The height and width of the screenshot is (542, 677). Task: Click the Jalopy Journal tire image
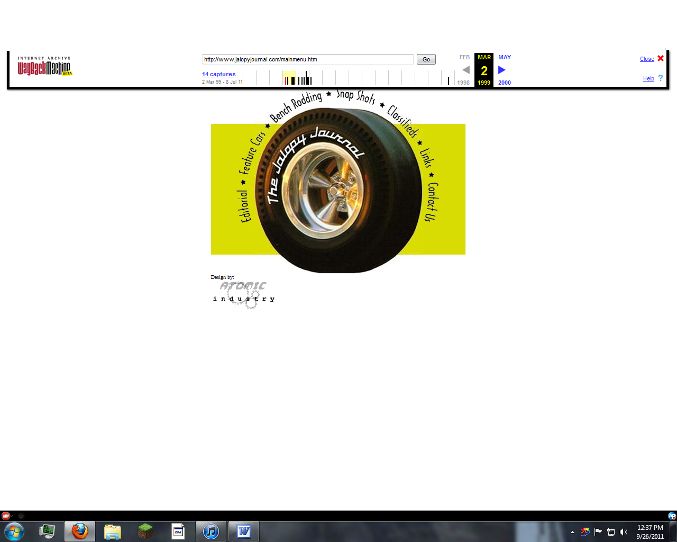click(337, 191)
